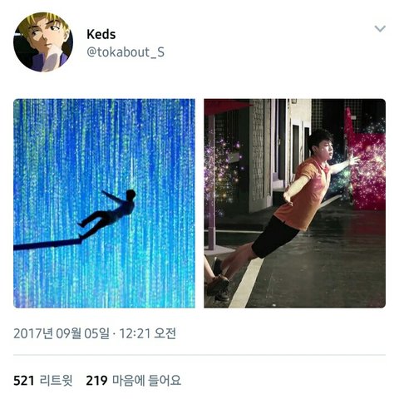Click the dark ledge in blue image
This screenshot has width=399, height=399.
click(47, 244)
